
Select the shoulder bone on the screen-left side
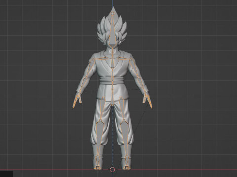(103, 58)
